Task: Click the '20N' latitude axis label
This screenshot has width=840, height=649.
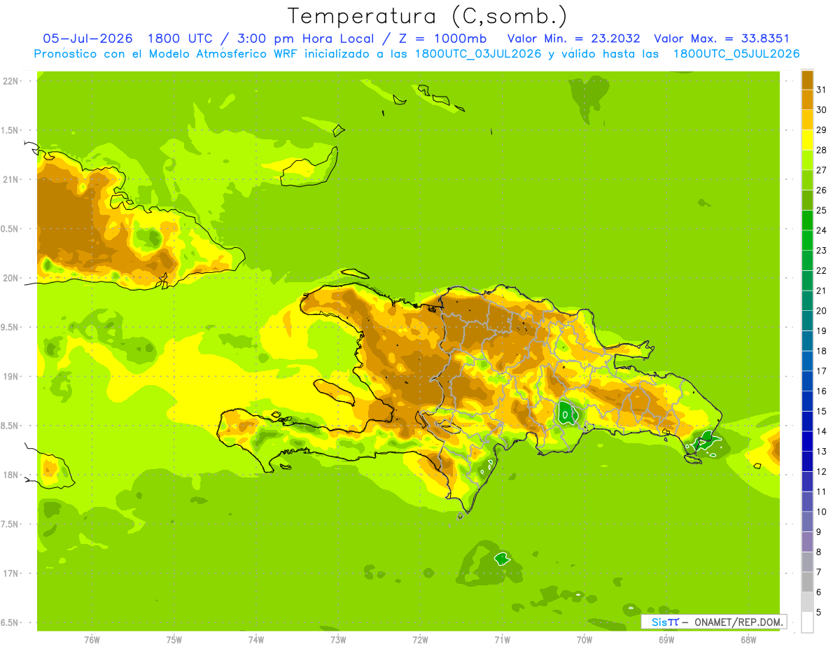Action: point(10,278)
